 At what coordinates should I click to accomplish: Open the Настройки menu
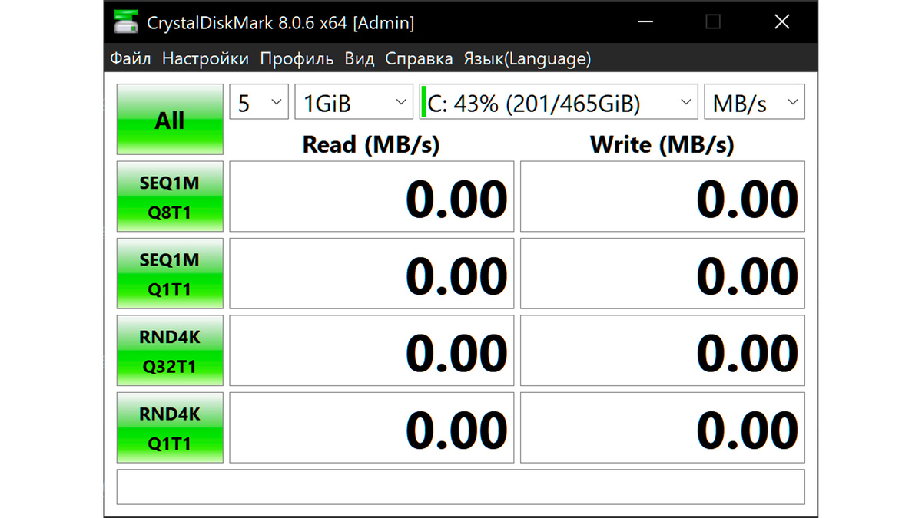[205, 59]
